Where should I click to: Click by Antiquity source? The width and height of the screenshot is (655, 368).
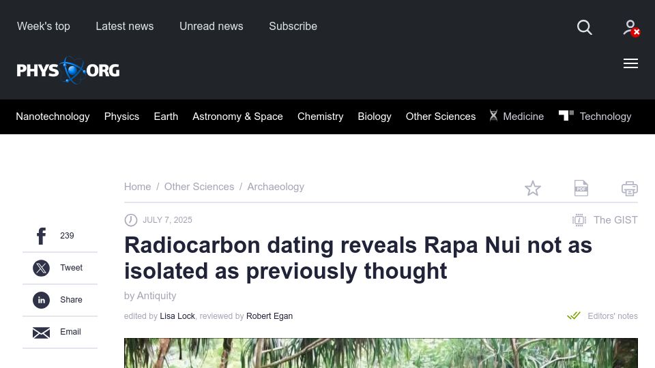(x=150, y=296)
